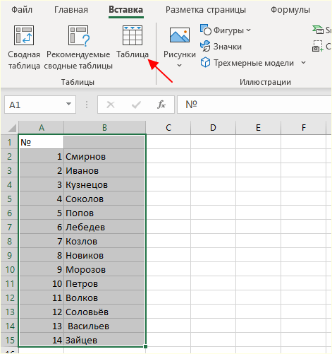Screen dimensions: 332x354
Task: Open the Фигуры shapes gallery
Action: pos(225,30)
